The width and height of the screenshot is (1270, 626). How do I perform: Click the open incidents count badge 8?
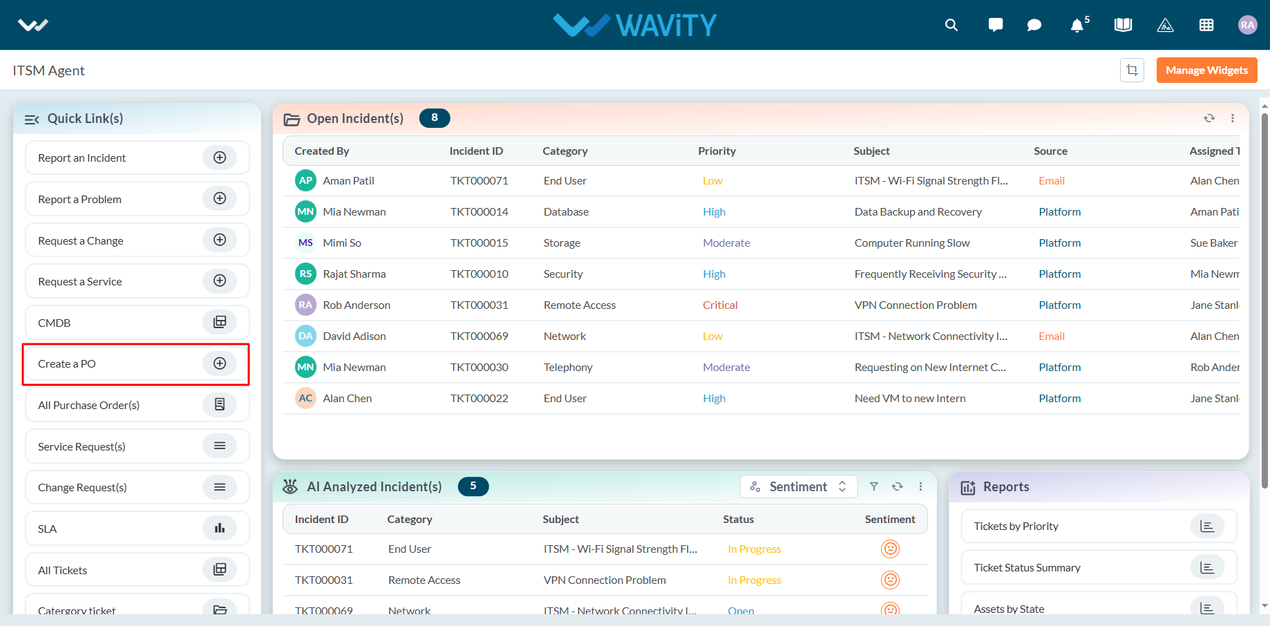pyautogui.click(x=435, y=118)
